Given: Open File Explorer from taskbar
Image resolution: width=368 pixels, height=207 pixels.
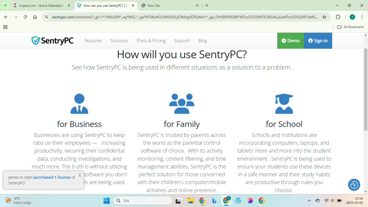Looking at the screenshot, I should tap(190, 201).
